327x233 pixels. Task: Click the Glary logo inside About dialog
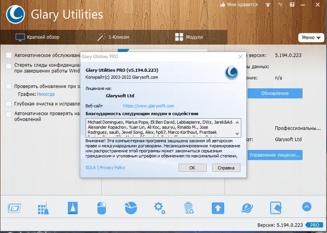[232, 72]
